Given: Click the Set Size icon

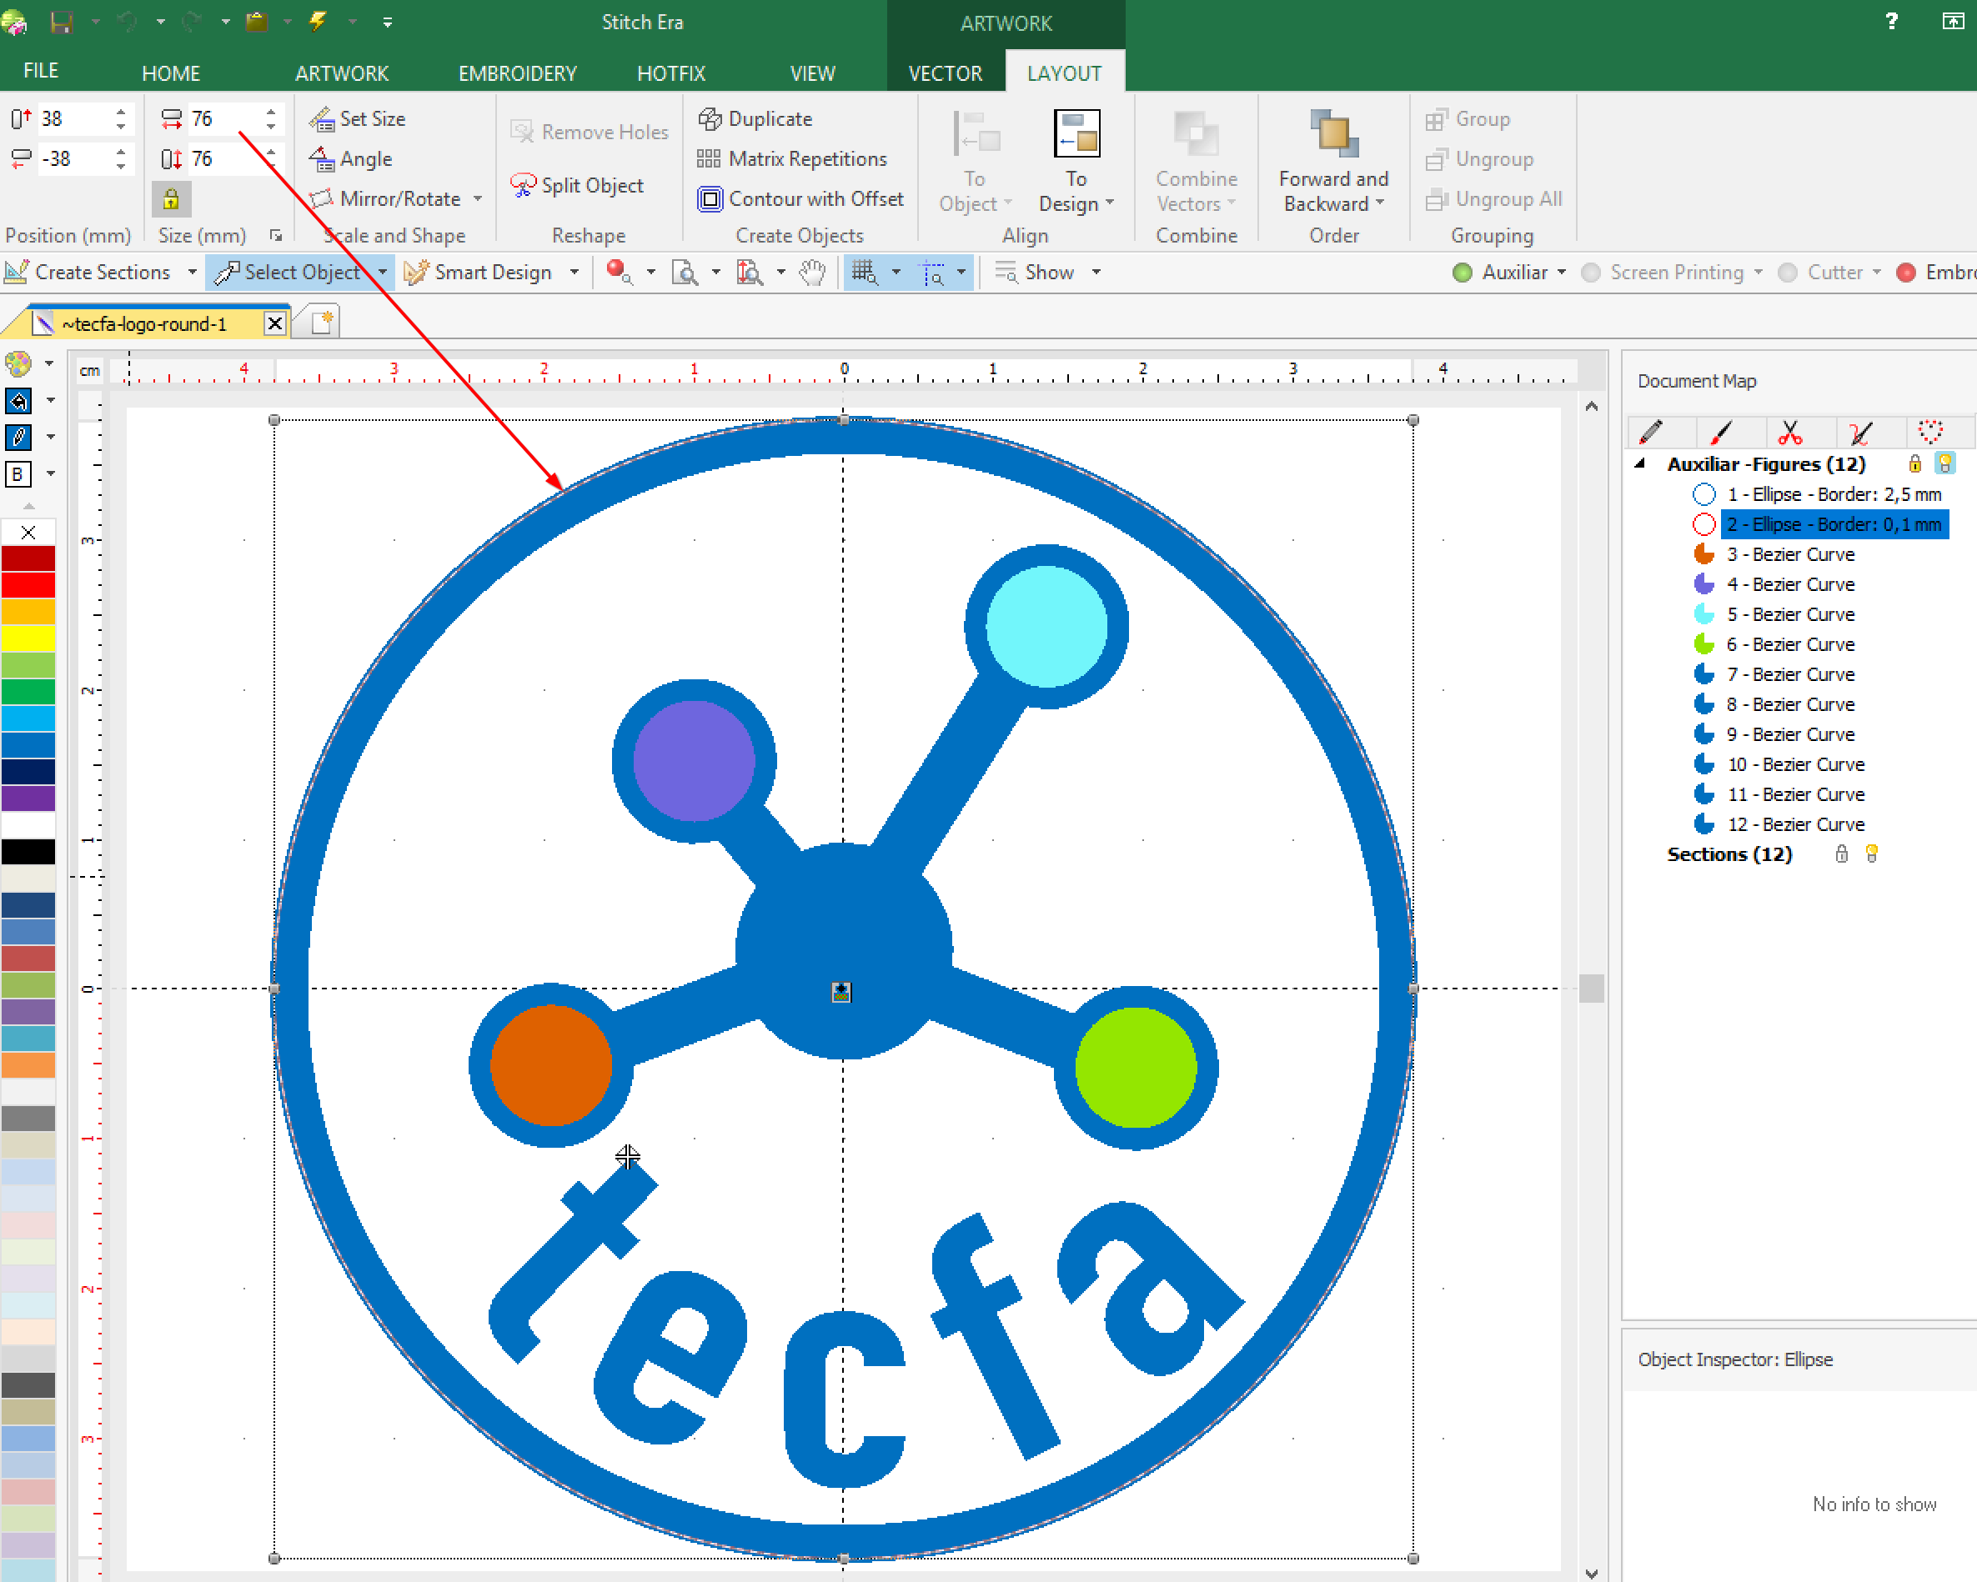Looking at the screenshot, I should pos(322,118).
